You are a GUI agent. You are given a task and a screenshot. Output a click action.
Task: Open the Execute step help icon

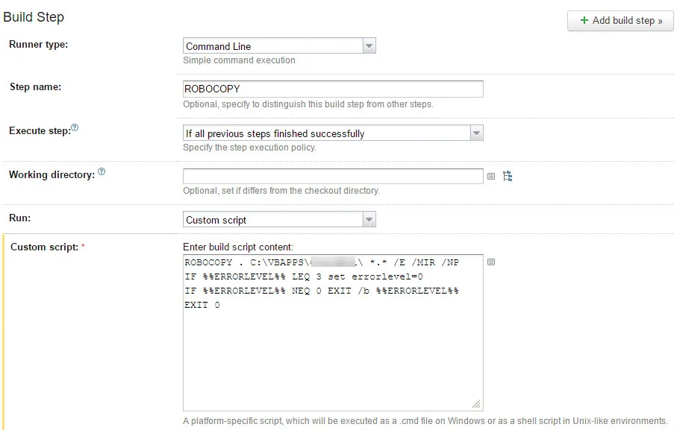(75, 127)
